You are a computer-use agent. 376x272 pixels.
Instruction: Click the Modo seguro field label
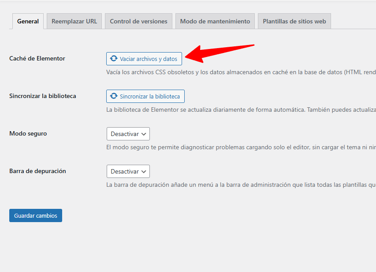[x=28, y=133]
